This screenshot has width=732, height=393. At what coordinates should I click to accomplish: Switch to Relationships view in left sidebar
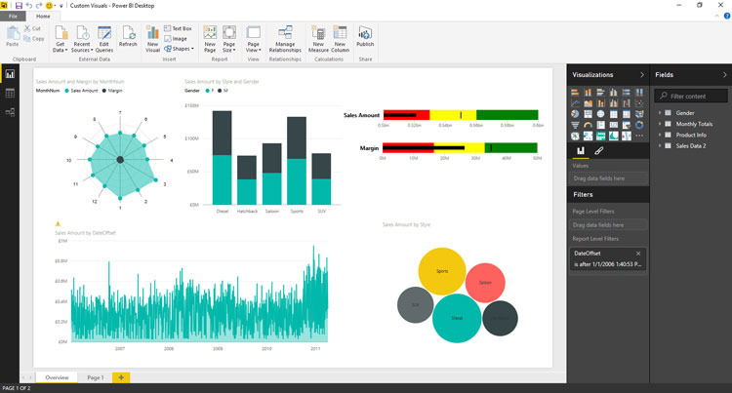pos(10,112)
